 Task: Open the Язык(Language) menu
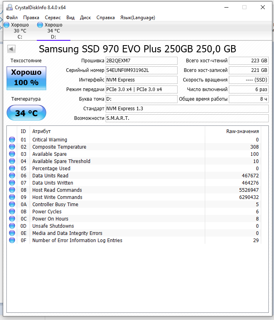138,18
